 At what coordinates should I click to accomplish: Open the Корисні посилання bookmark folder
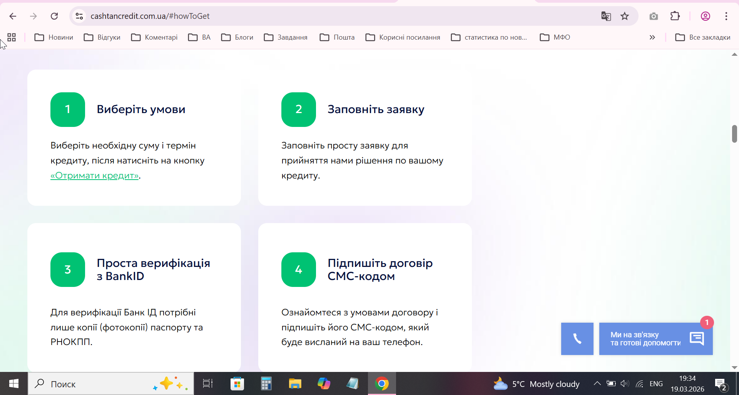point(403,37)
